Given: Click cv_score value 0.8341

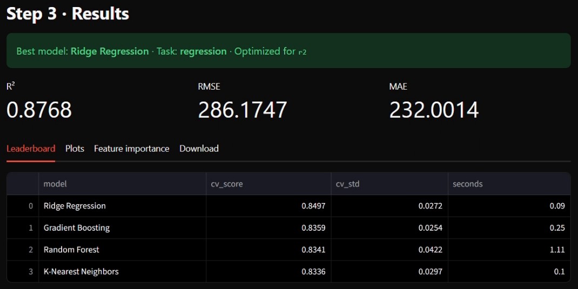Looking at the screenshot, I should click(x=268, y=250).
